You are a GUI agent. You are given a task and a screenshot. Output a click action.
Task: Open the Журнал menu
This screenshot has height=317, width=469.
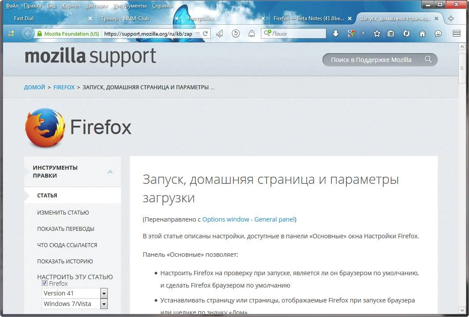pos(70,6)
